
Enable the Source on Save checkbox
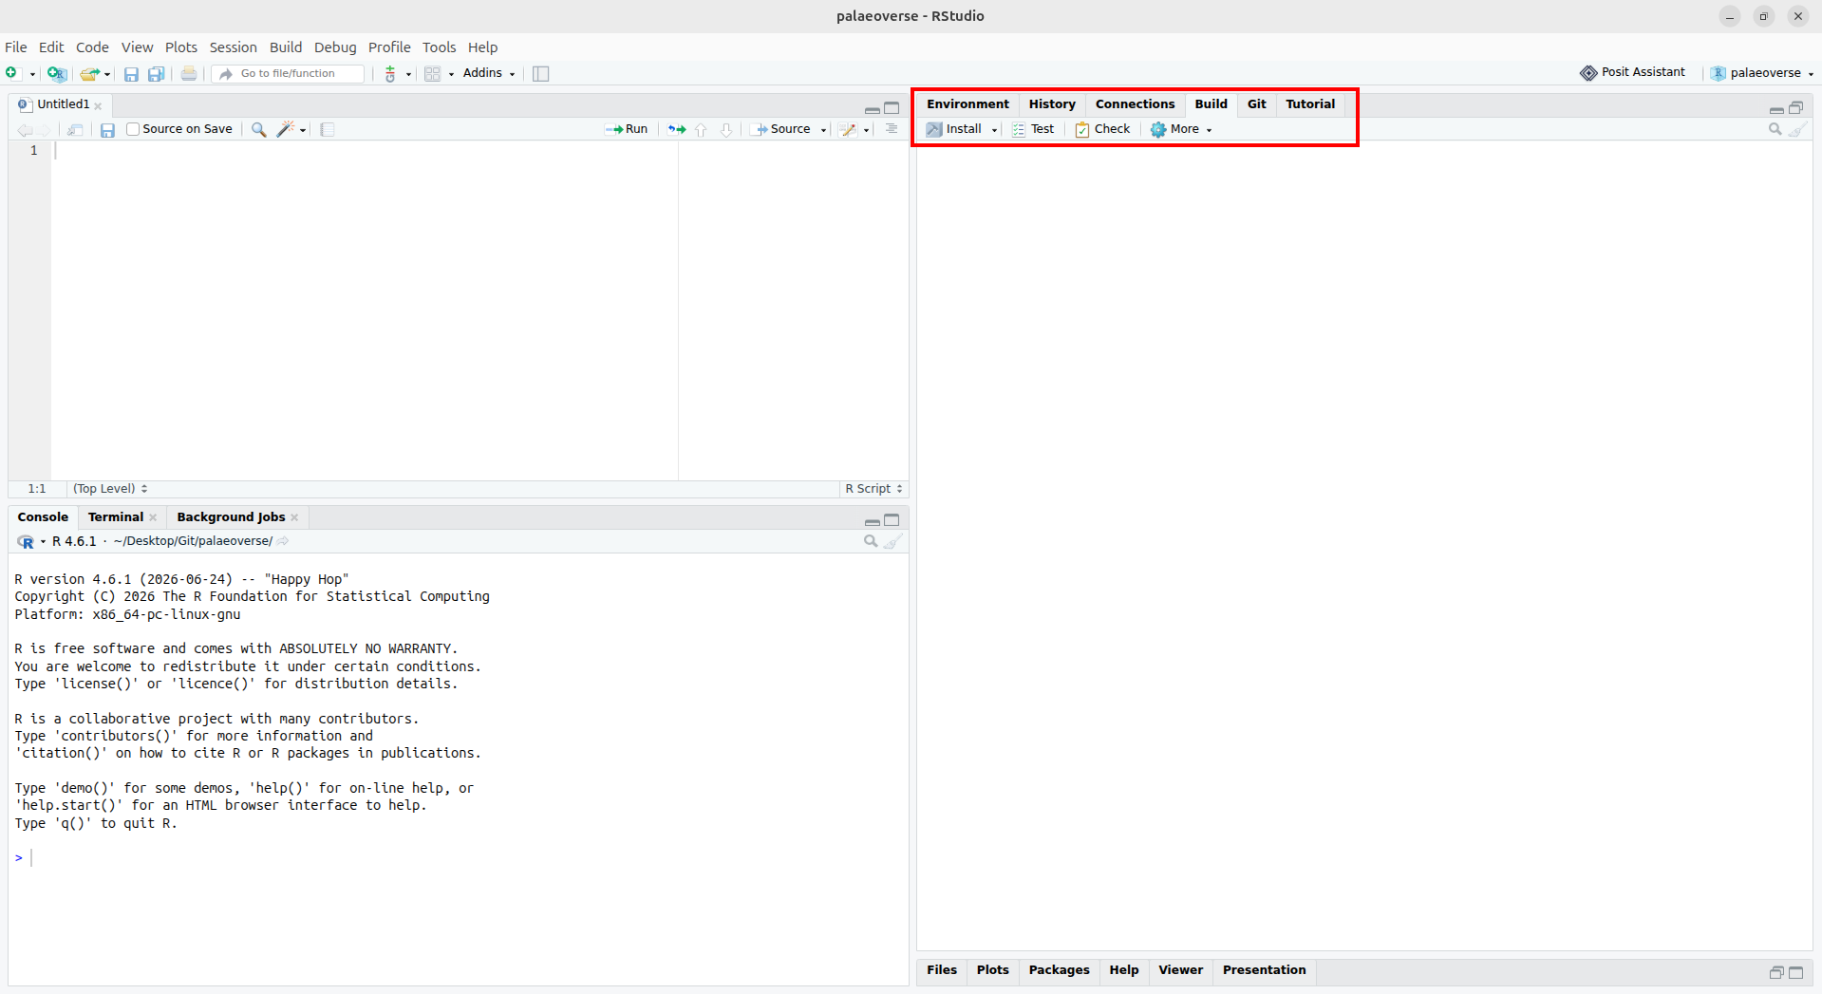tap(133, 129)
